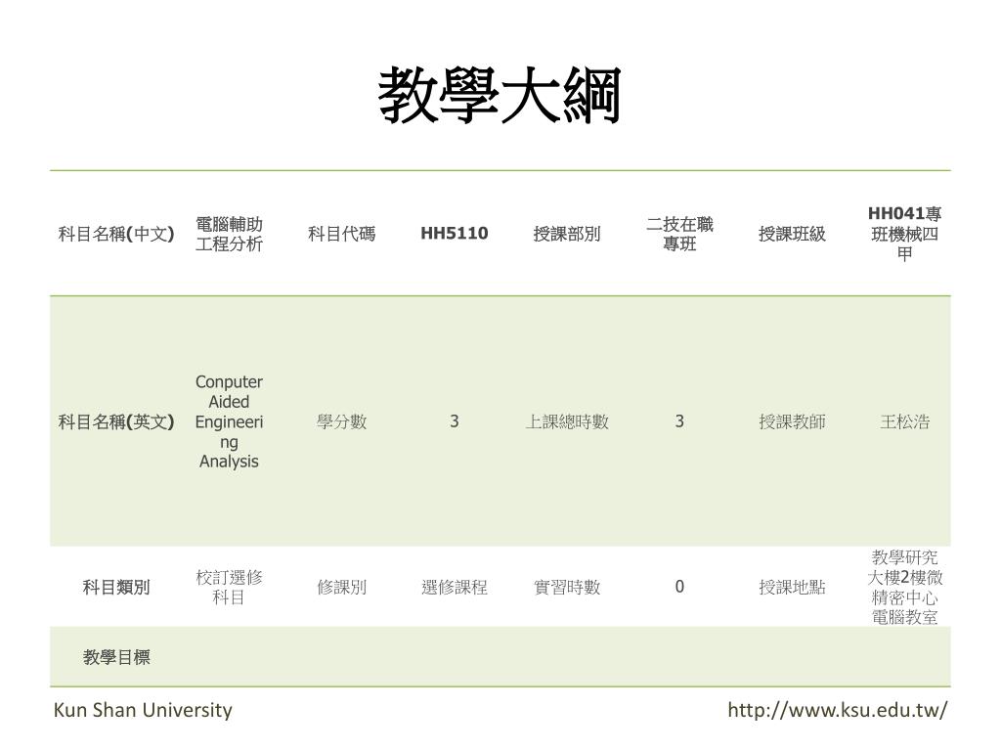Click the hours value 3 beside 上課總時數
This screenshot has width=1001, height=751.
679,421
